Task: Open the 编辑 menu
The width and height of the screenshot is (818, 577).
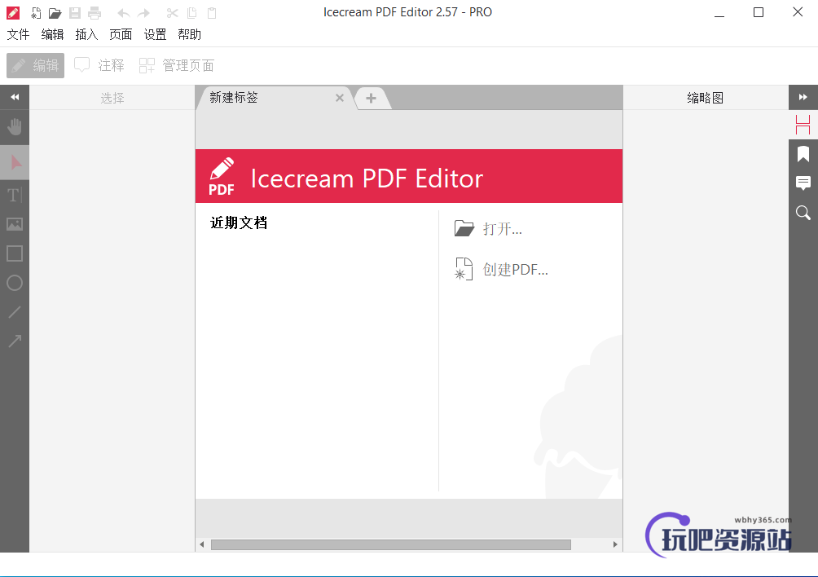Action: [x=52, y=34]
